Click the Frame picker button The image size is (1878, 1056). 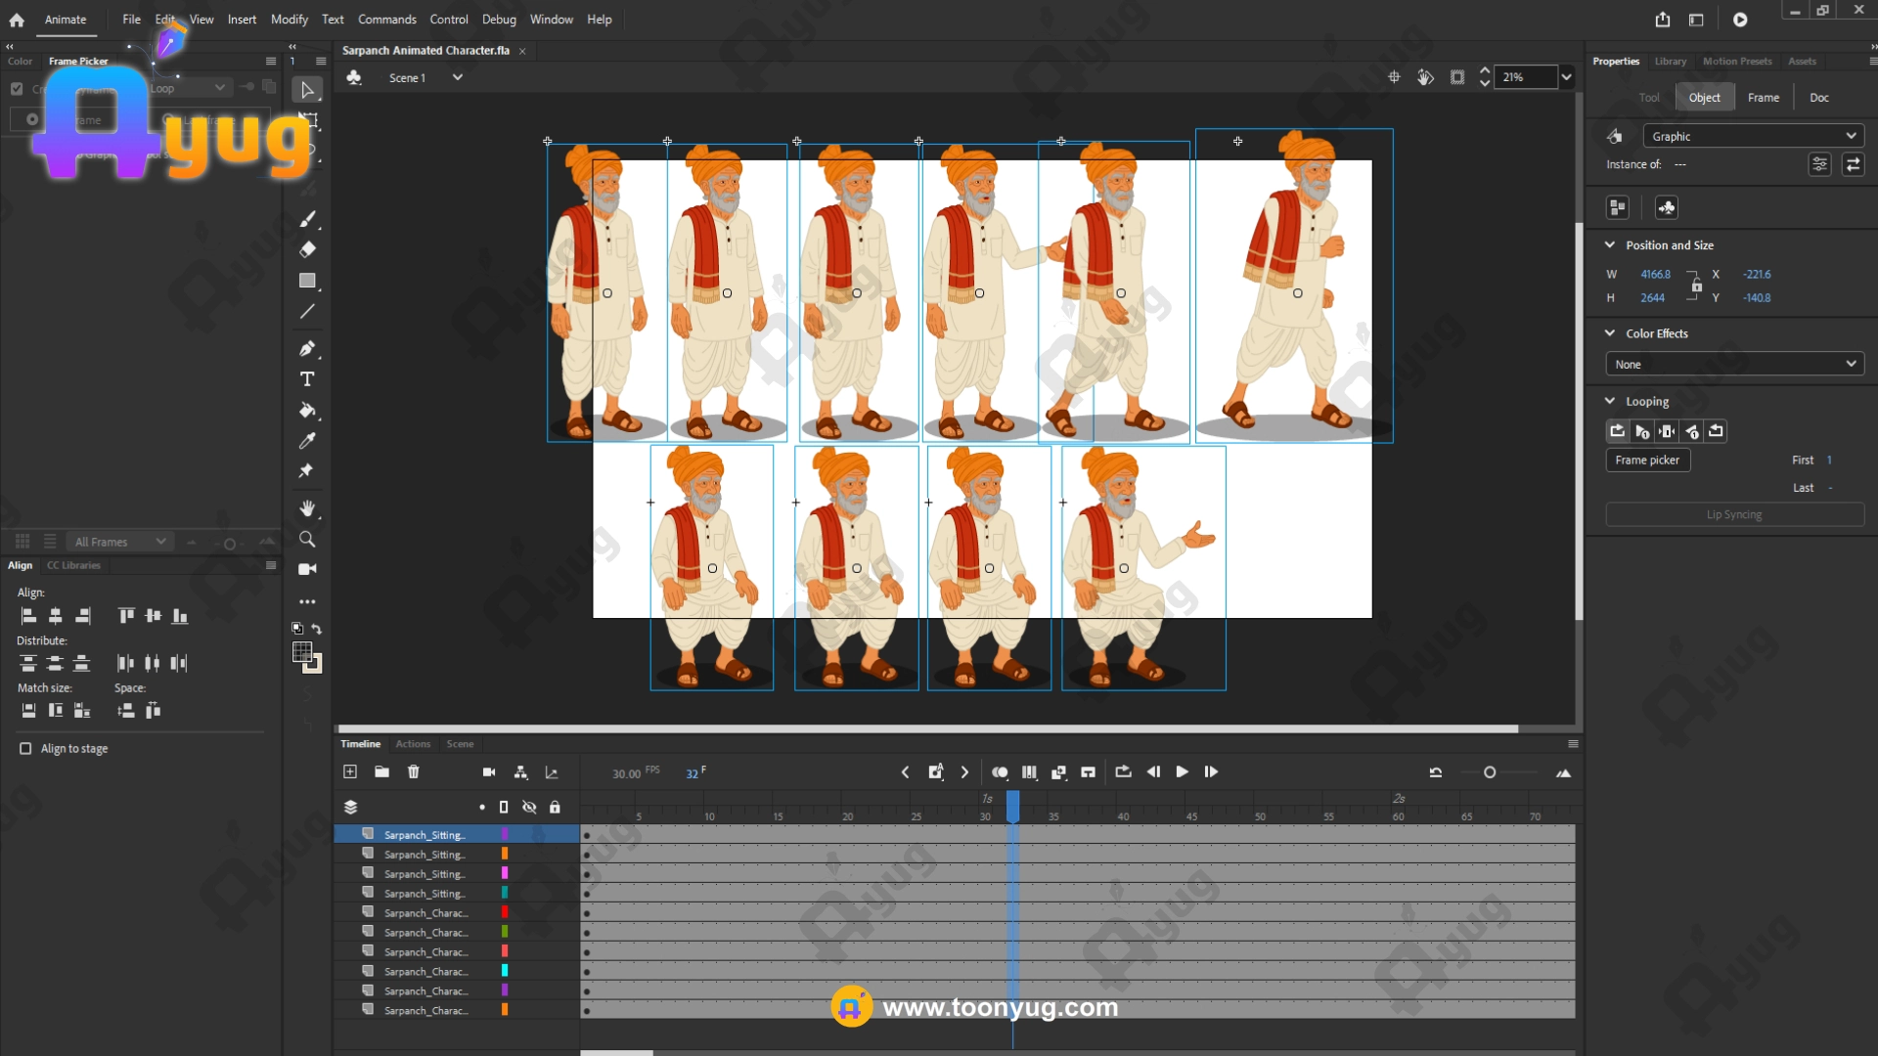pyautogui.click(x=1647, y=461)
